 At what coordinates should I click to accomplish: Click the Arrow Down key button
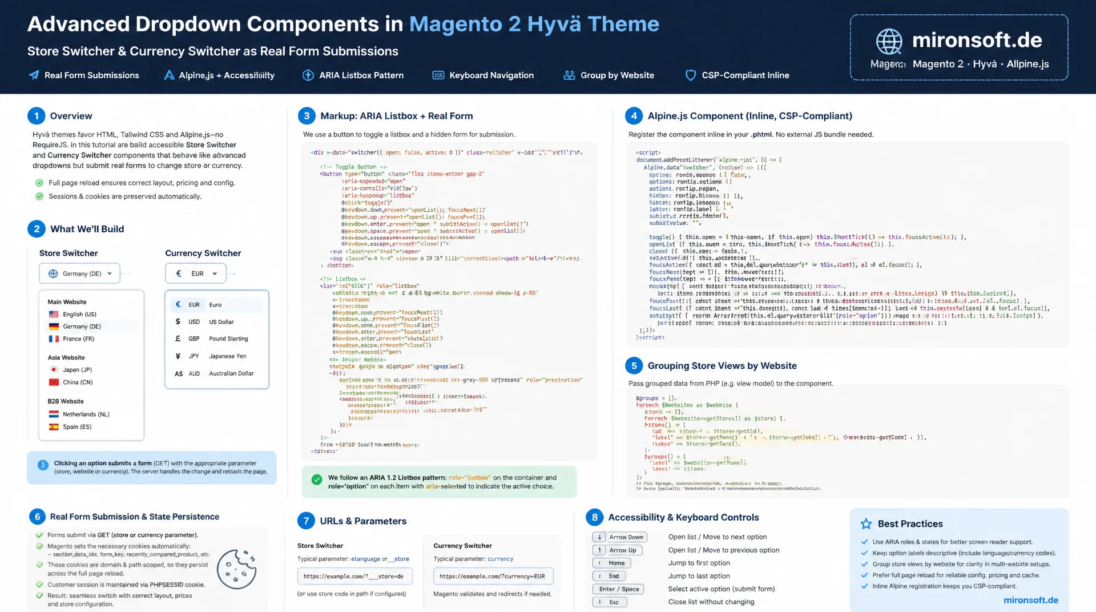click(x=620, y=537)
